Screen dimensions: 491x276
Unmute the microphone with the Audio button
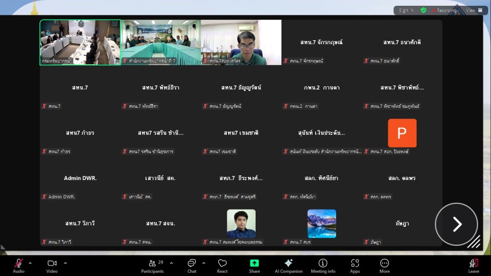point(19,266)
